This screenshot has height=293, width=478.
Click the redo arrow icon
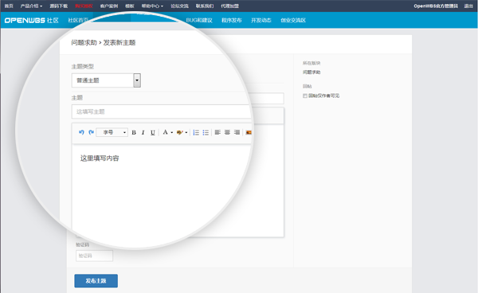(91, 132)
